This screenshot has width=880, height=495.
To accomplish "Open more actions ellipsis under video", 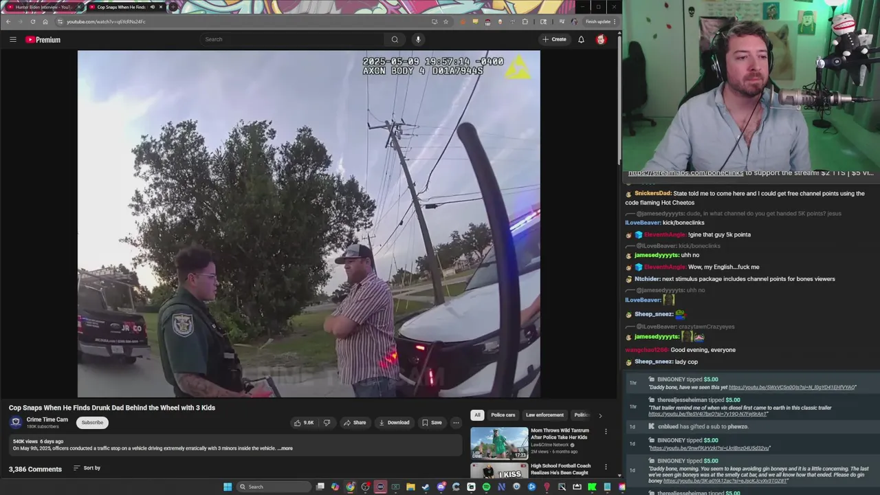I will click(456, 423).
